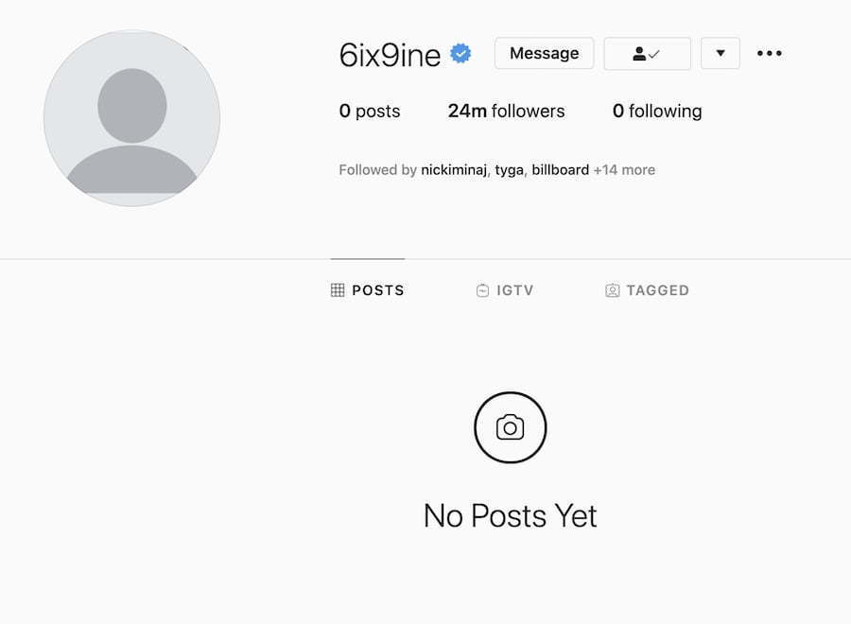Screen dimensions: 851x624
Task: Switch to the IGTV tab
Action: 505,290
